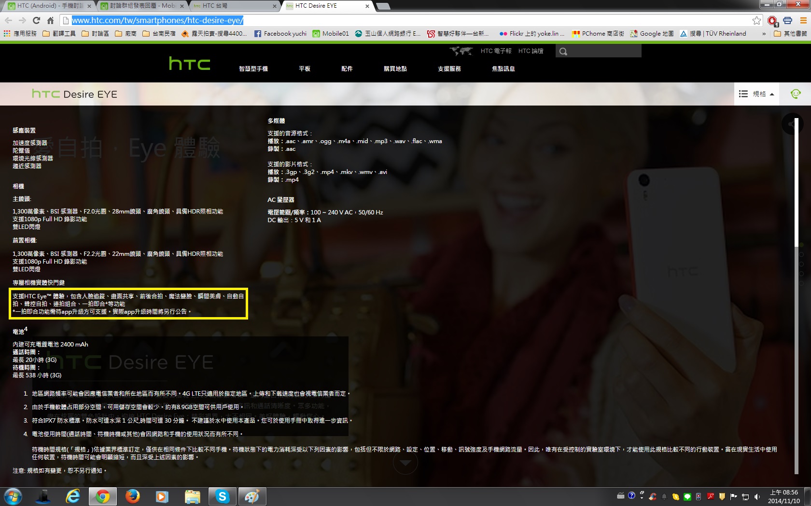Open Internet Explorer from the taskbar
Screen dimensions: 811x506
[72, 496]
